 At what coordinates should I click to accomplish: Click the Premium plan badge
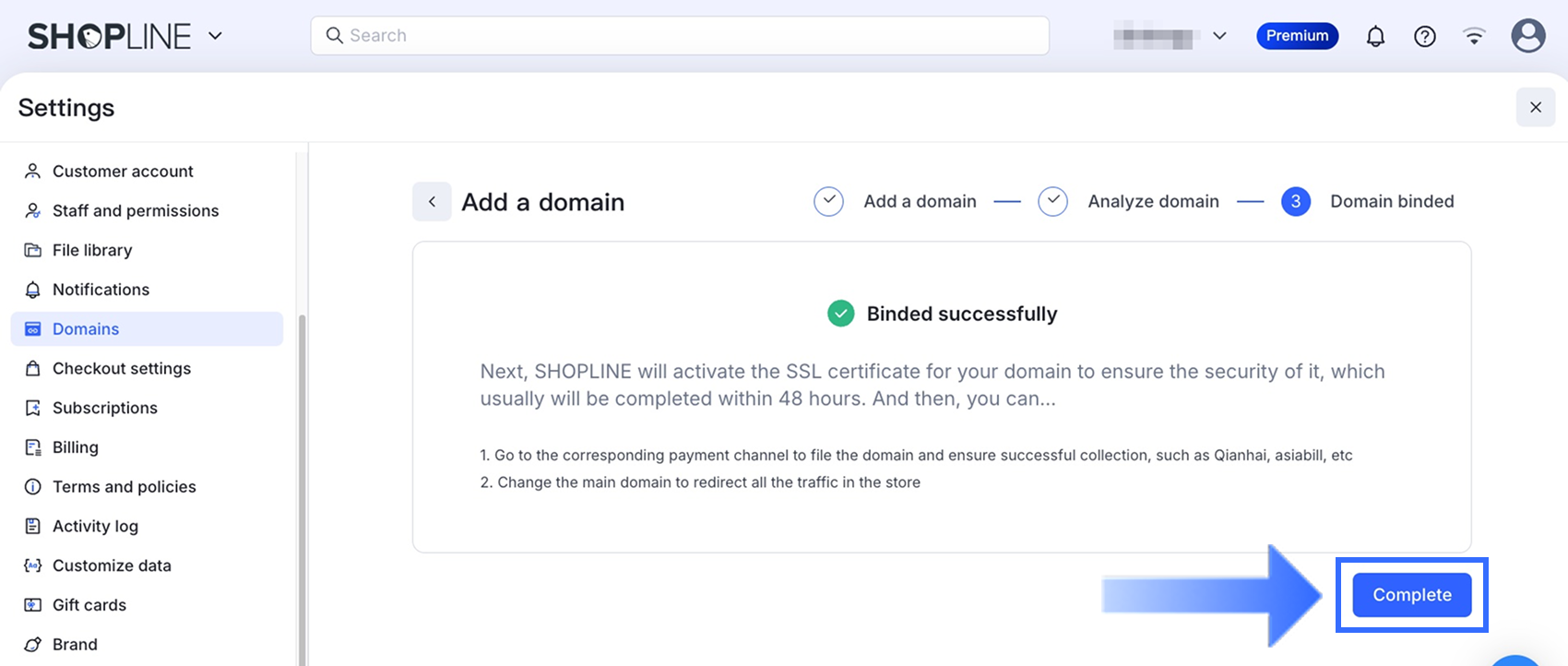point(1297,36)
